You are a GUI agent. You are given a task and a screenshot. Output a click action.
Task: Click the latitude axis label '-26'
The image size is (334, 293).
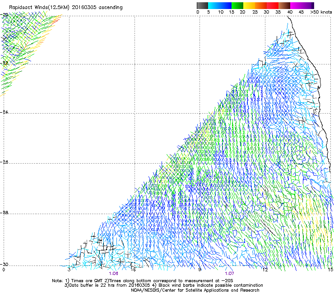tap(4, 162)
